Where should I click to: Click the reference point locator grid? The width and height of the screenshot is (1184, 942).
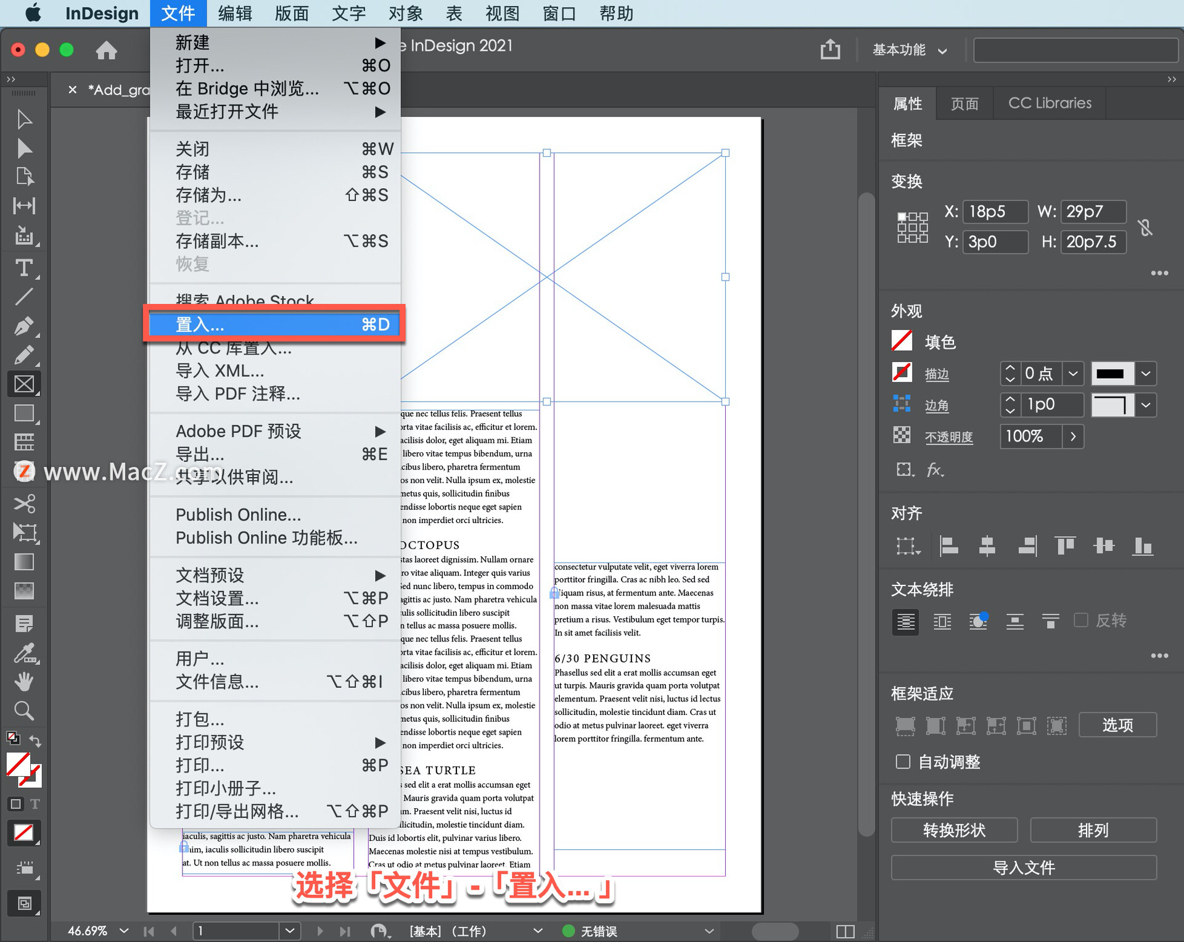click(912, 227)
